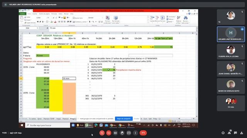The width and height of the screenshot is (247, 138).
Task: Toggle bold formatting in Excel ribbon
Action: click(x=38, y=22)
